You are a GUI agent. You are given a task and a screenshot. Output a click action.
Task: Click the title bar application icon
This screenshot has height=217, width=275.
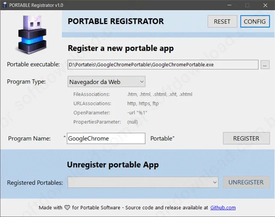pyautogui.click(x=5, y=5)
